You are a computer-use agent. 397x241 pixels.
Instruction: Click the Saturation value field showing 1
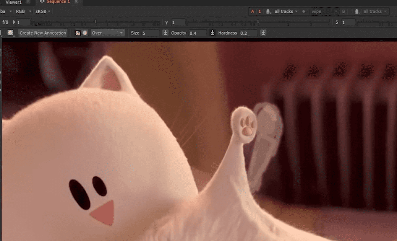click(348, 22)
